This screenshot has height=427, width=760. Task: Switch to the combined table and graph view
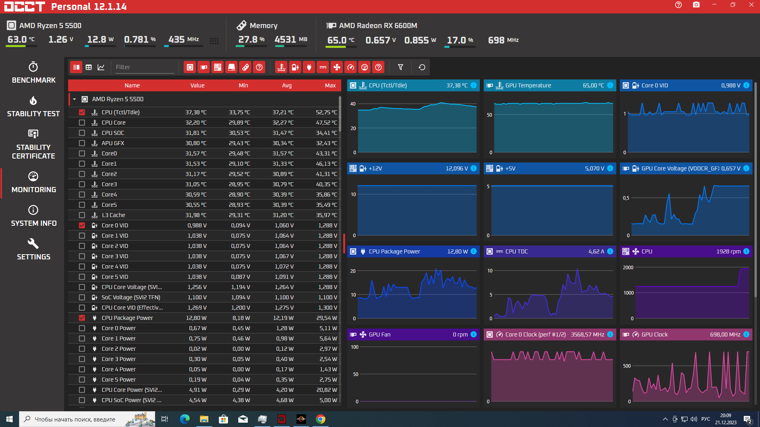tap(76, 67)
